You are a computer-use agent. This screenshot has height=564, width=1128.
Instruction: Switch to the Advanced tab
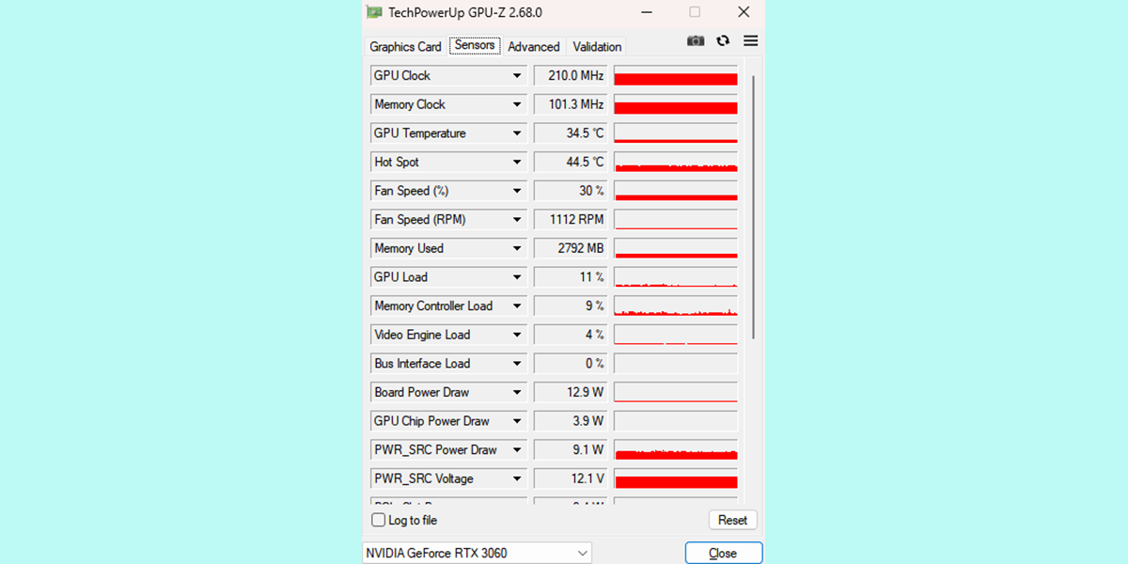pos(533,46)
